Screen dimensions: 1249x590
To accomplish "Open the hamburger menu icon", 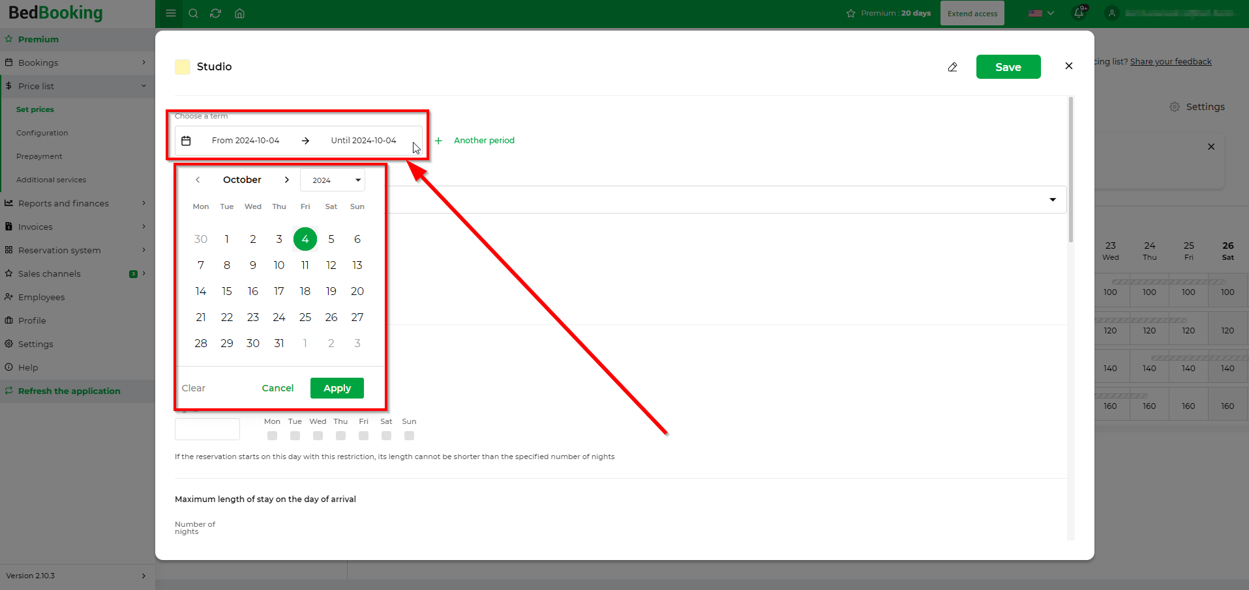I will coord(171,13).
